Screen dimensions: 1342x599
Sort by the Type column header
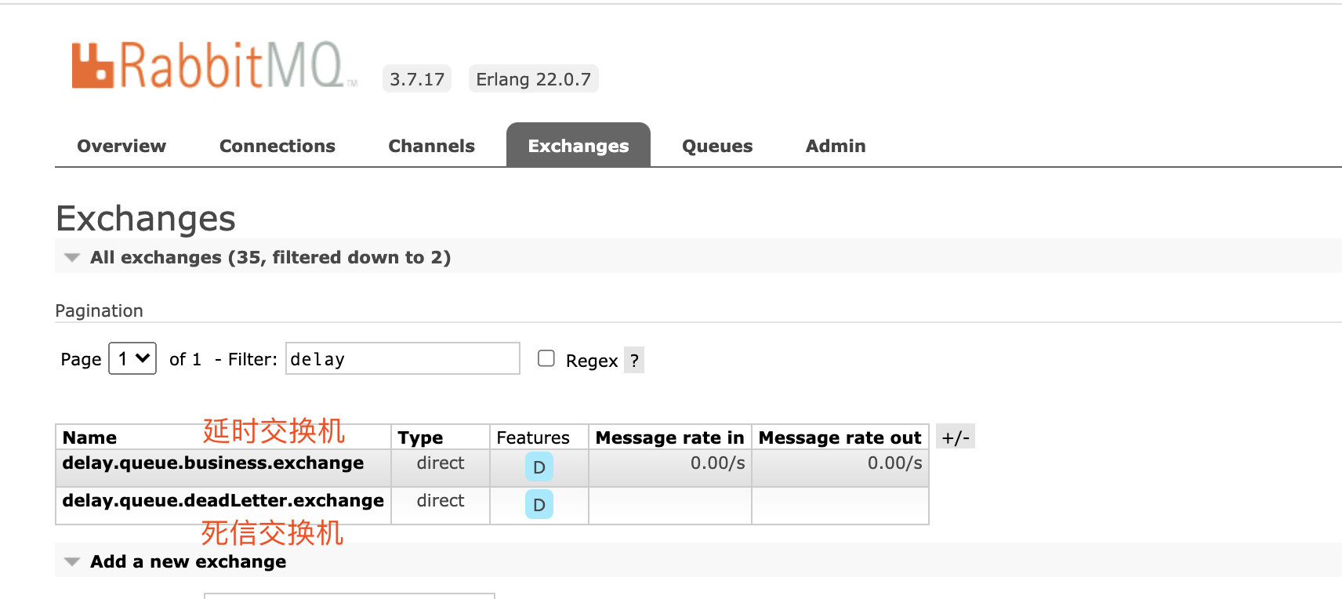click(x=420, y=437)
